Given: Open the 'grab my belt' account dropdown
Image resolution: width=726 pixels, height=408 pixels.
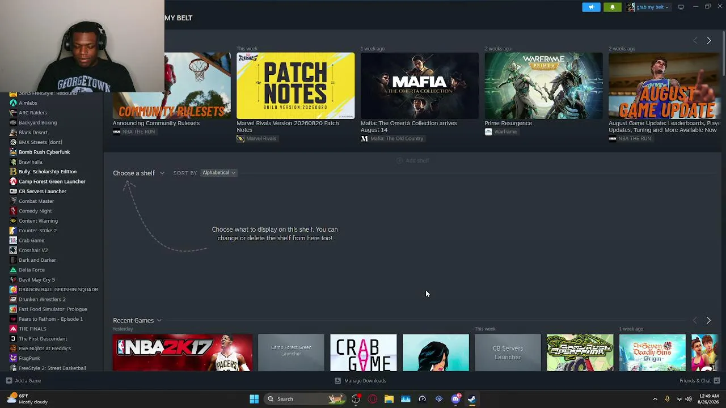Looking at the screenshot, I should (648, 7).
